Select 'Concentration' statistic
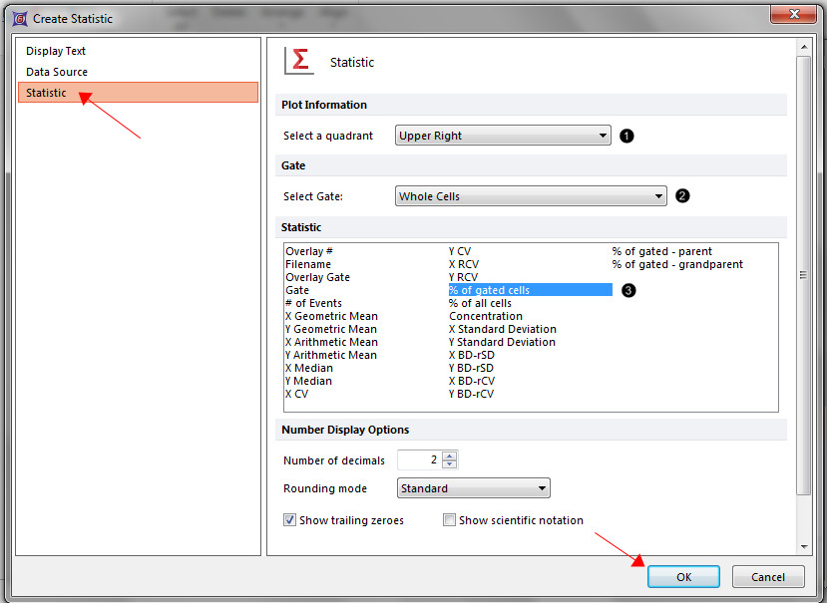This screenshot has width=827, height=603. click(486, 316)
